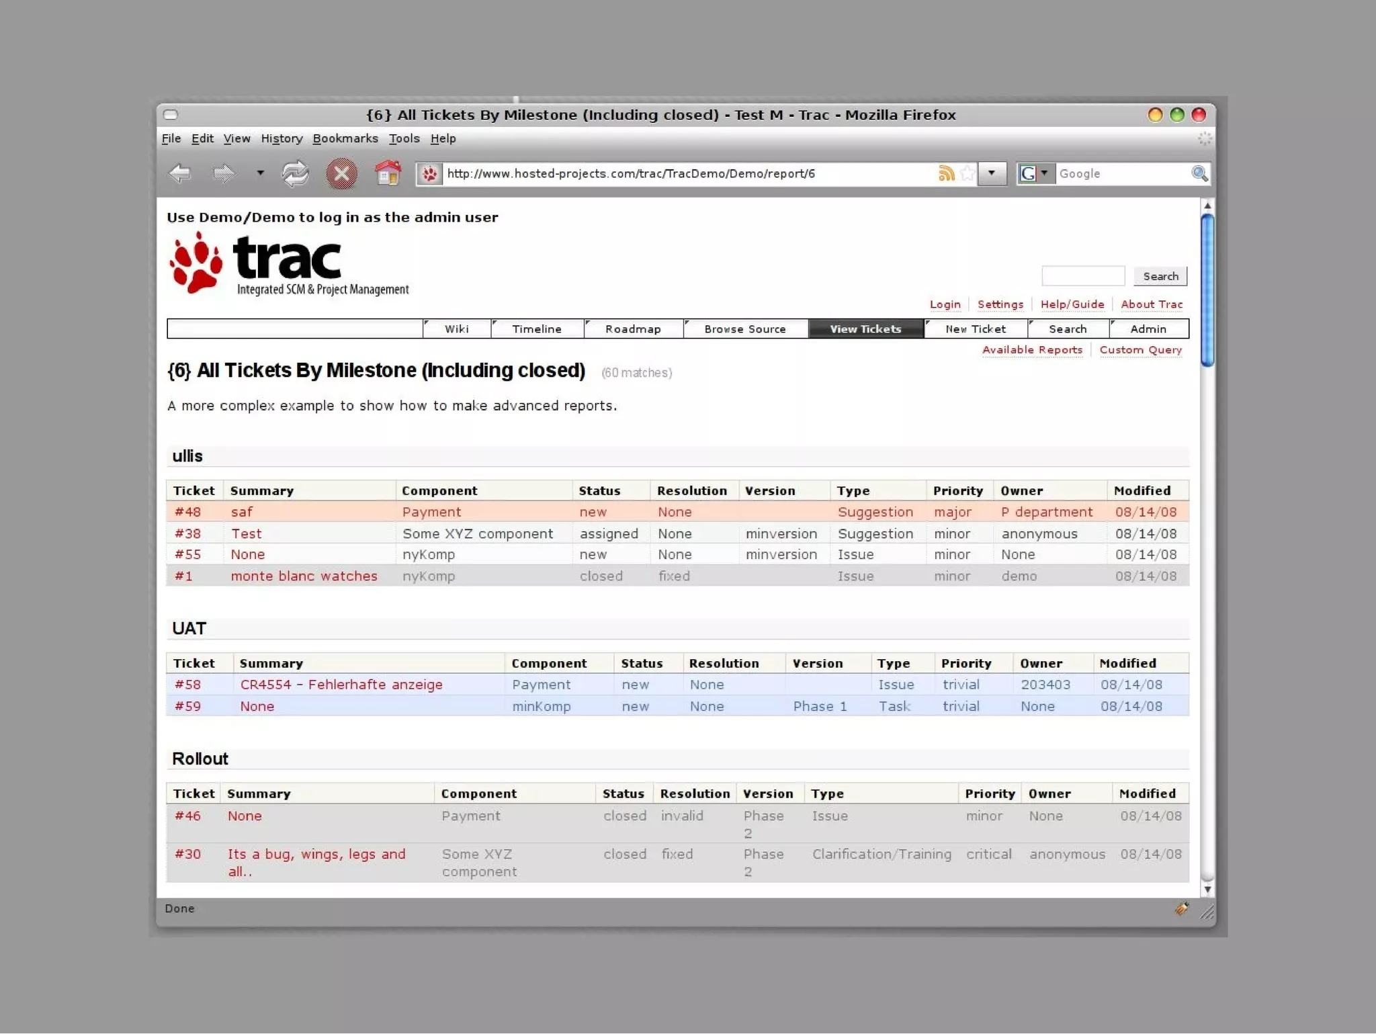Image resolution: width=1376 pixels, height=1034 pixels.
Task: Open the back/forward history dropdown arrow
Action: (260, 173)
